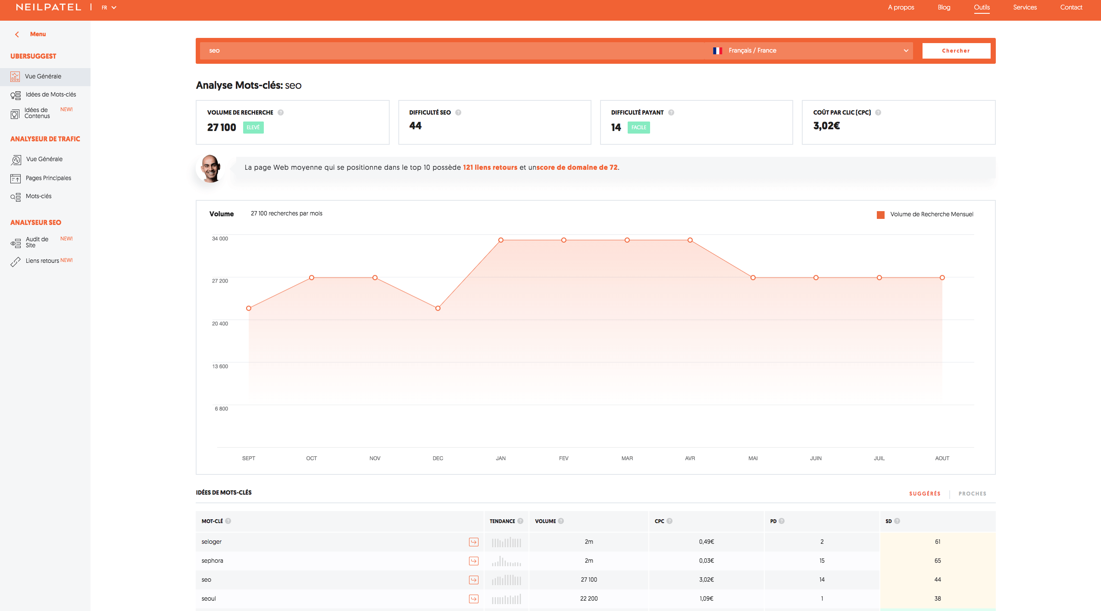Click the SEPT data point on the chart
The height and width of the screenshot is (611, 1101).
coord(248,309)
